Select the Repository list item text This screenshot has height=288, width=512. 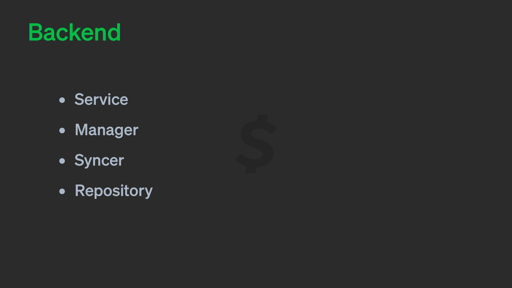(114, 191)
